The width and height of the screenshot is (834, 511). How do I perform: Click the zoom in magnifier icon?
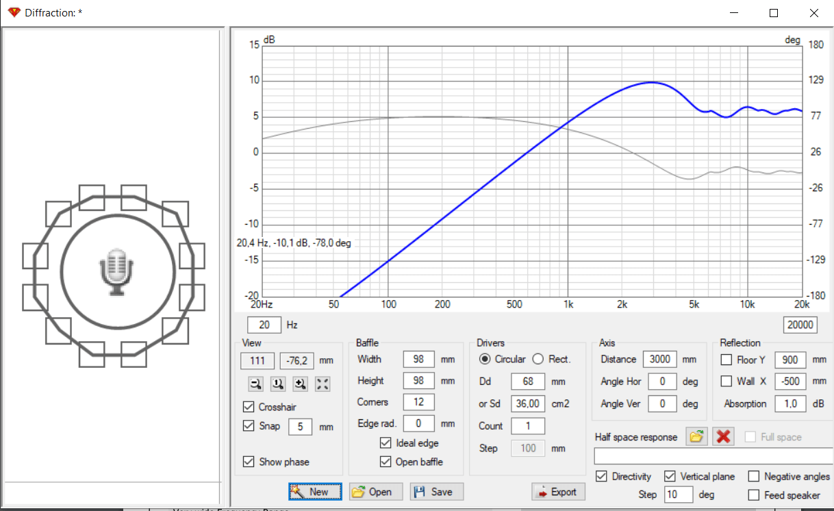pos(301,384)
